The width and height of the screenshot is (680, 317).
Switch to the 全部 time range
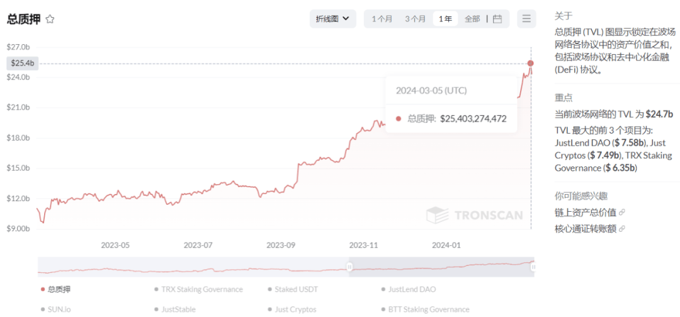pos(472,19)
